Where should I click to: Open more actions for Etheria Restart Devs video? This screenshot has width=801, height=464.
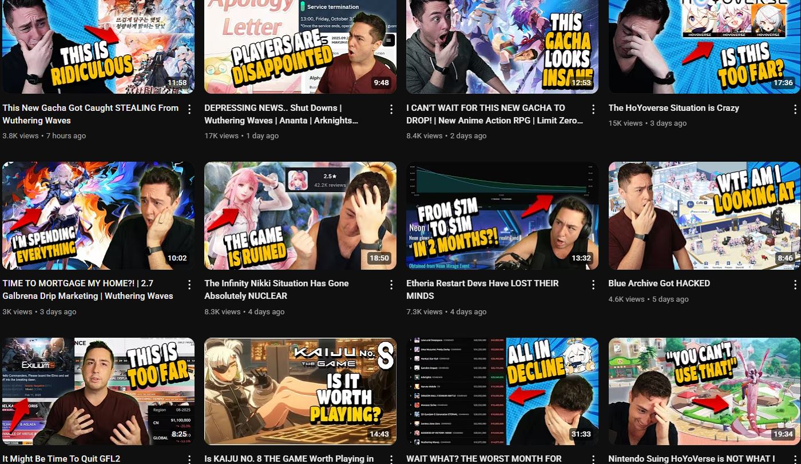coord(593,285)
